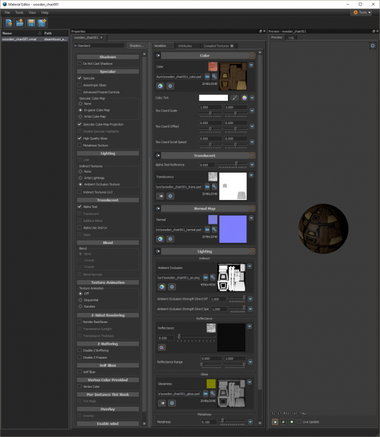380x437 pixels.
Task: Locate Color texture with magnifier icon
Action: click(x=214, y=77)
